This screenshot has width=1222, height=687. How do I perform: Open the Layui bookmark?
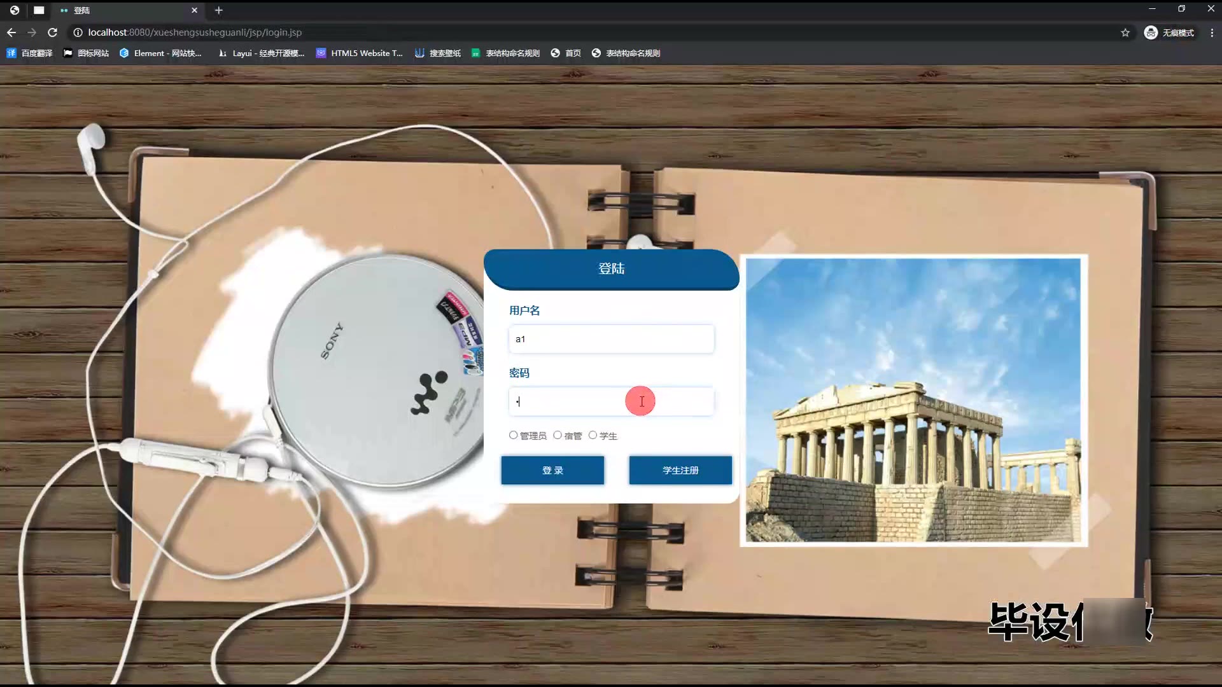[261, 53]
